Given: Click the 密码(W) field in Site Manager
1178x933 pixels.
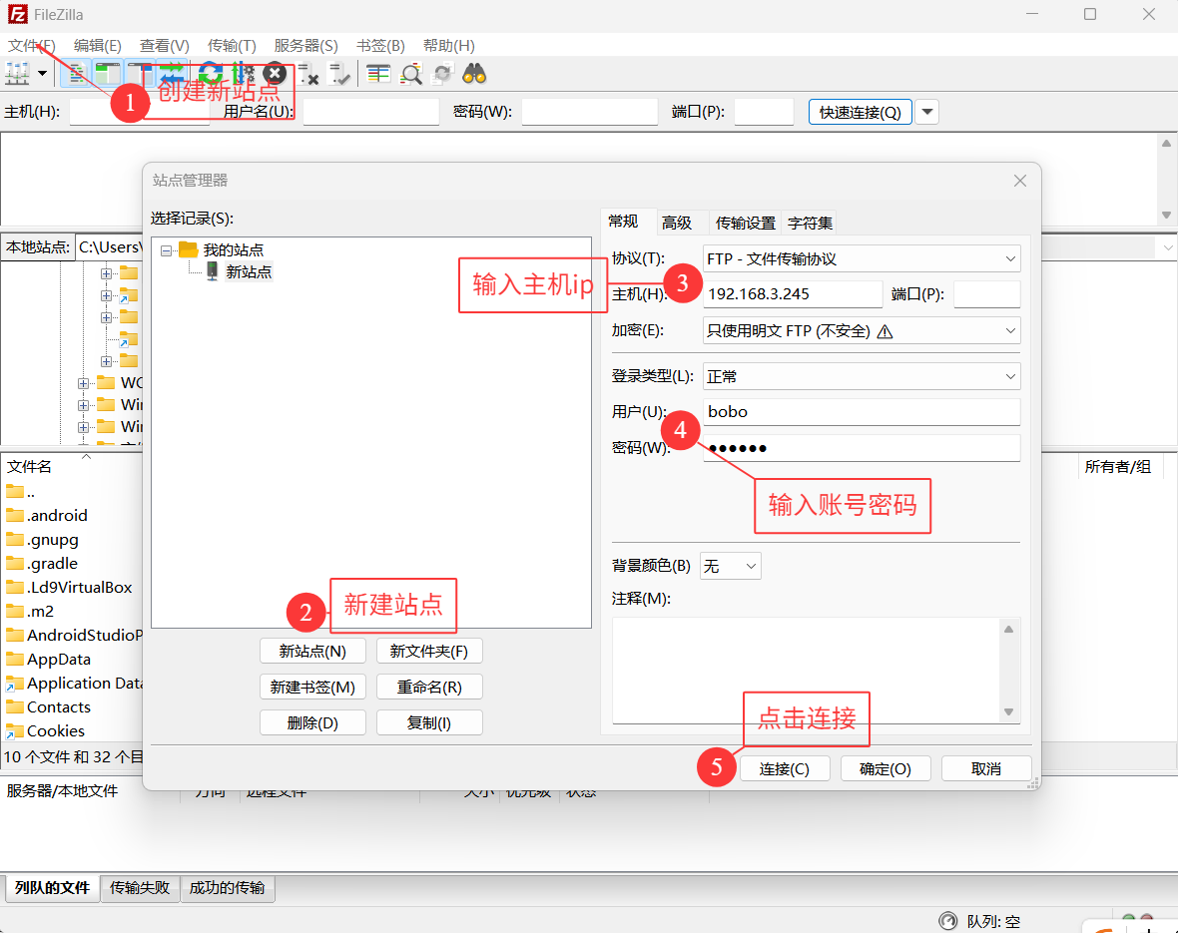Looking at the screenshot, I should (x=861, y=448).
